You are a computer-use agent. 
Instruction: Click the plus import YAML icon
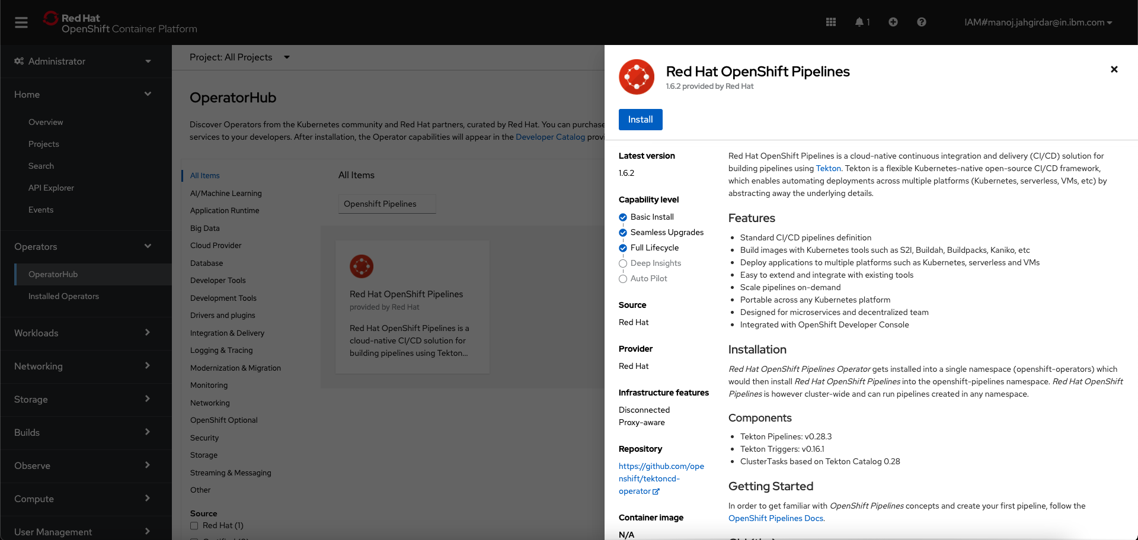893,22
